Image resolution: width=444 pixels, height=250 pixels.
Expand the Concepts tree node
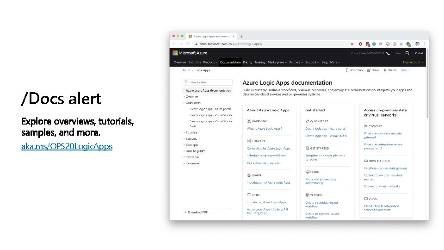[191, 145]
